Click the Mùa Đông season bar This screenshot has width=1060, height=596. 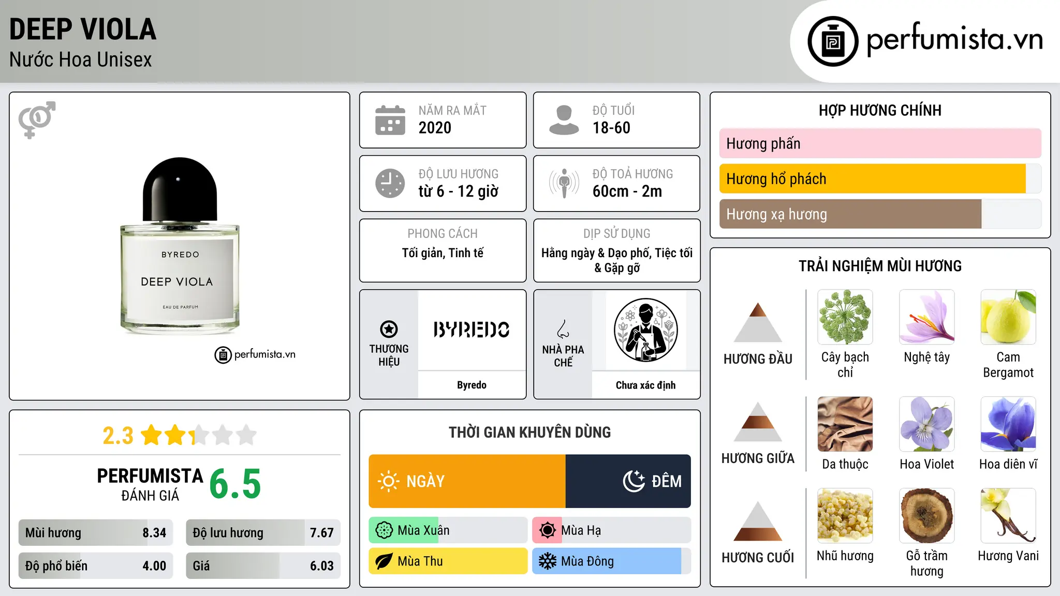click(612, 561)
